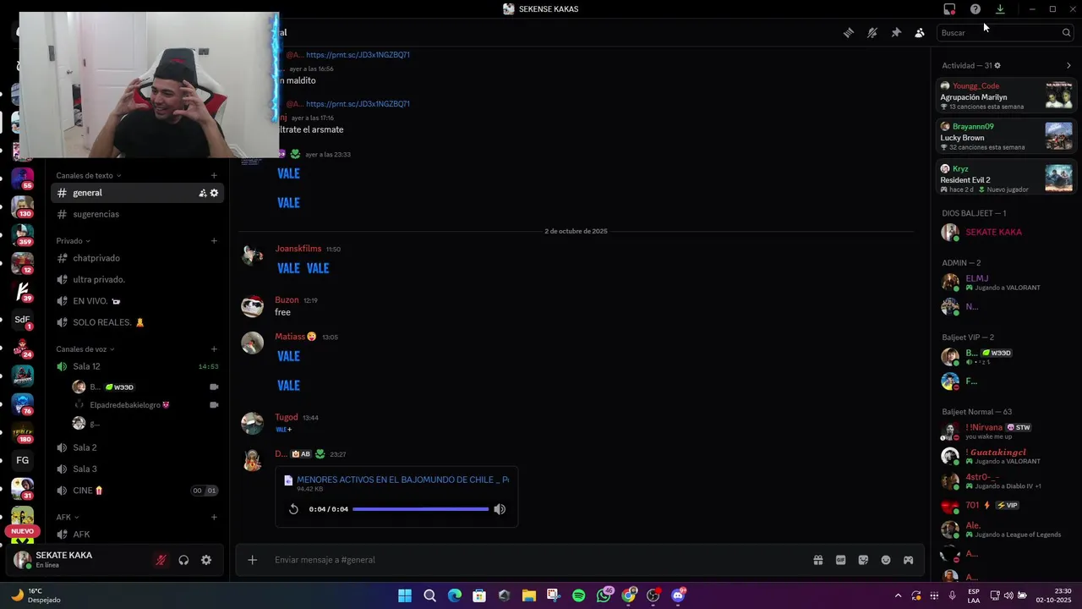The height and width of the screenshot is (609, 1082).
Task: Toggle the member list icon
Action: (920, 33)
